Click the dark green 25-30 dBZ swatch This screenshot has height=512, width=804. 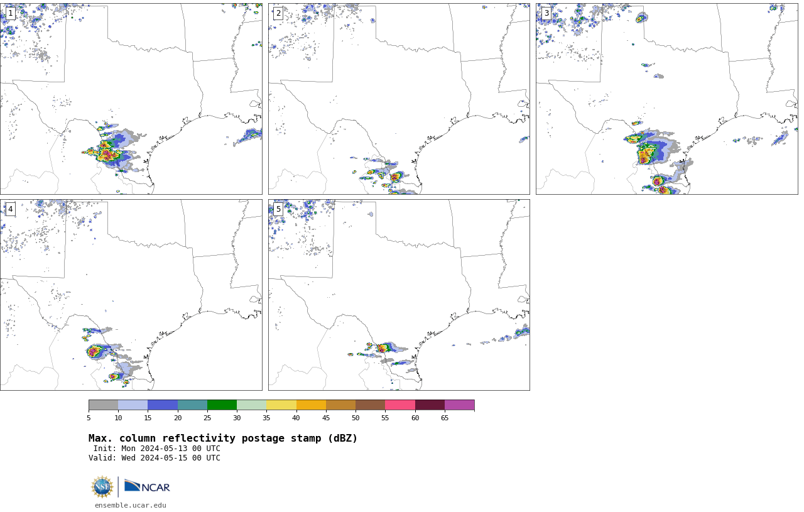(x=222, y=405)
